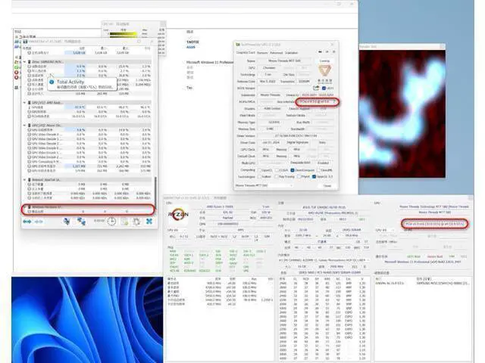This screenshot has width=485, height=363.
Task: Toggle OpenCL checkbox in GPU-Z
Action: [x=259, y=170]
